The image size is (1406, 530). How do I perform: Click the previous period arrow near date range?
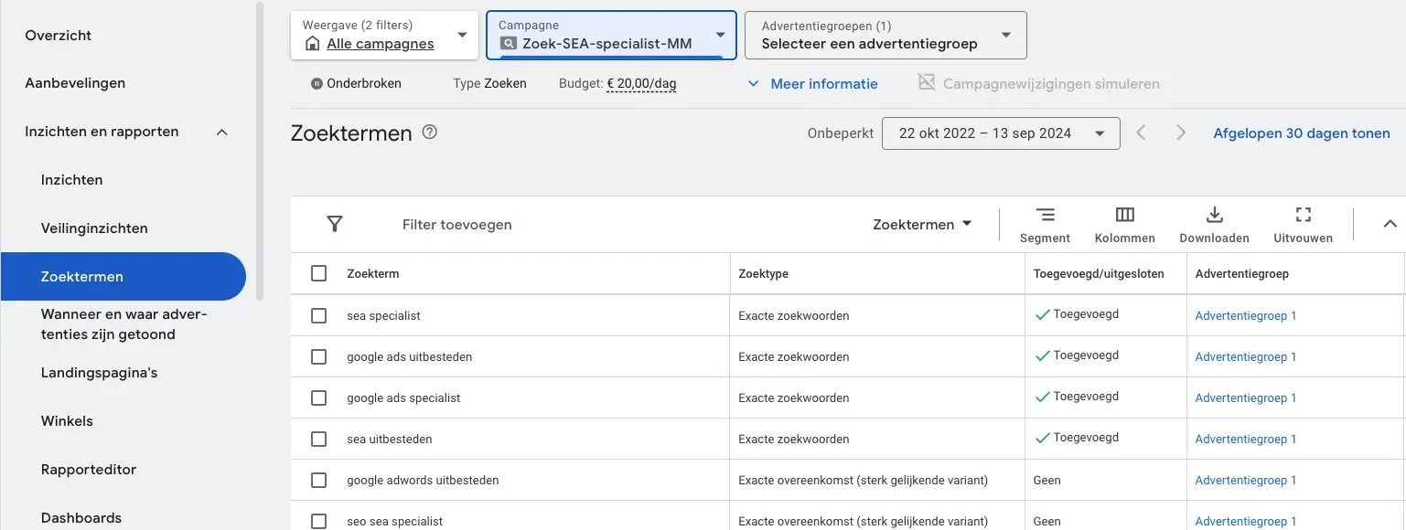pos(1141,132)
